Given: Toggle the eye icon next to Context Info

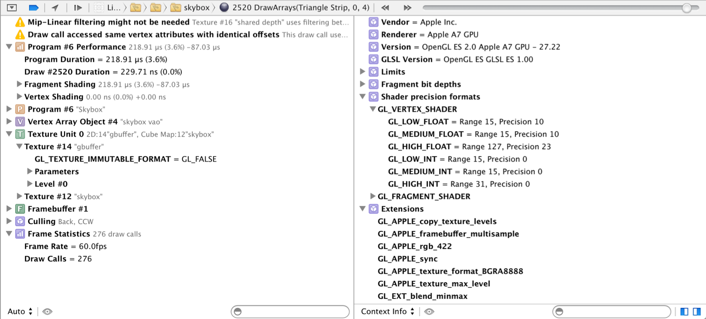Looking at the screenshot, I should (x=429, y=312).
